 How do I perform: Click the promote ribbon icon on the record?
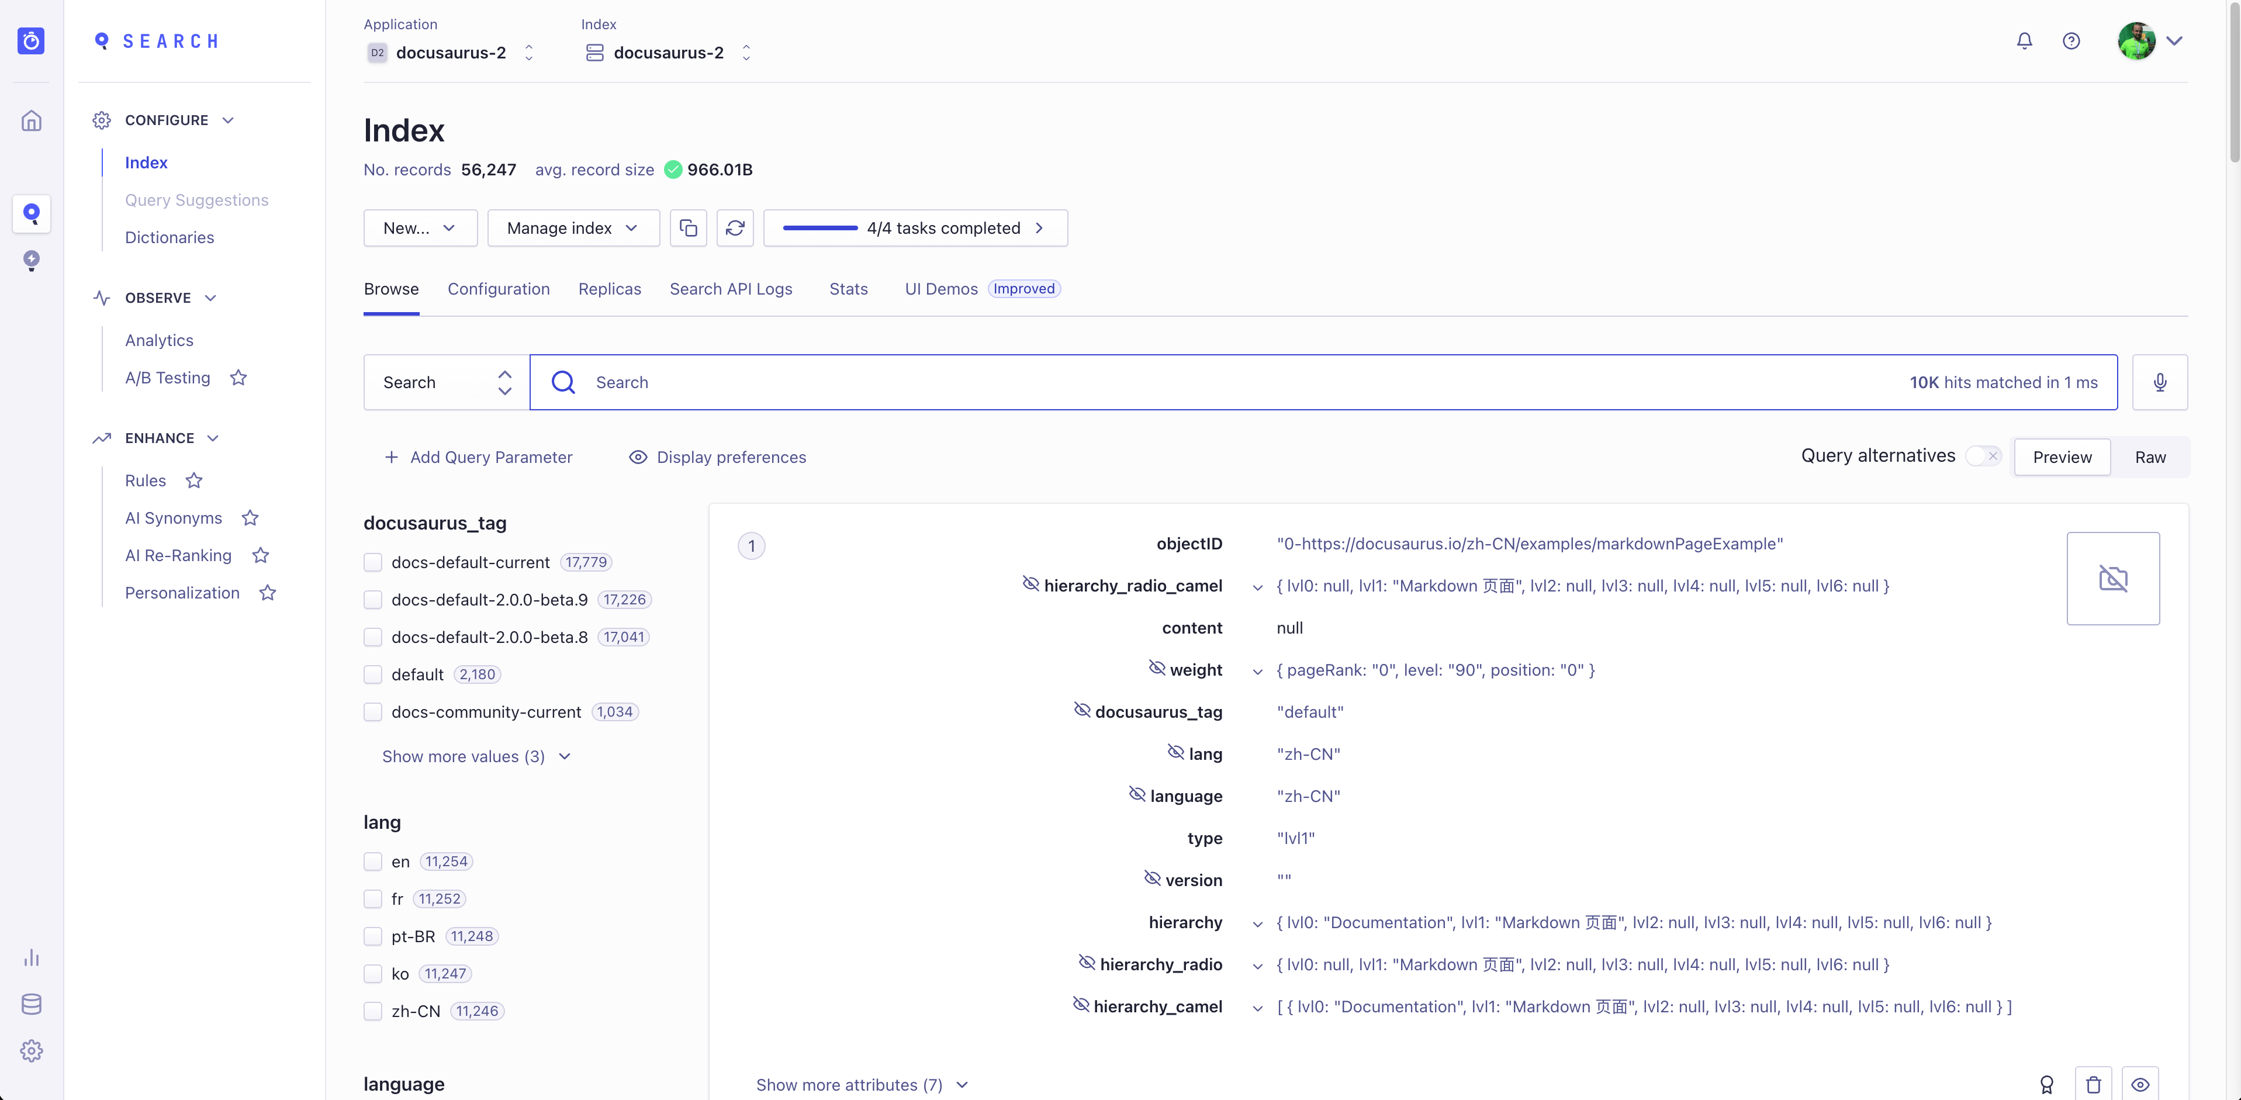(2047, 1084)
